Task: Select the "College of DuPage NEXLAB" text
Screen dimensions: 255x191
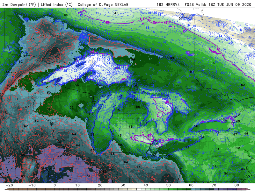Action: 103,5
